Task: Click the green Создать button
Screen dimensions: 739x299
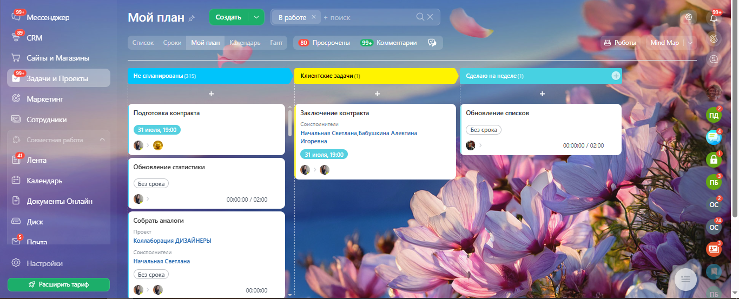Action: 228,17
